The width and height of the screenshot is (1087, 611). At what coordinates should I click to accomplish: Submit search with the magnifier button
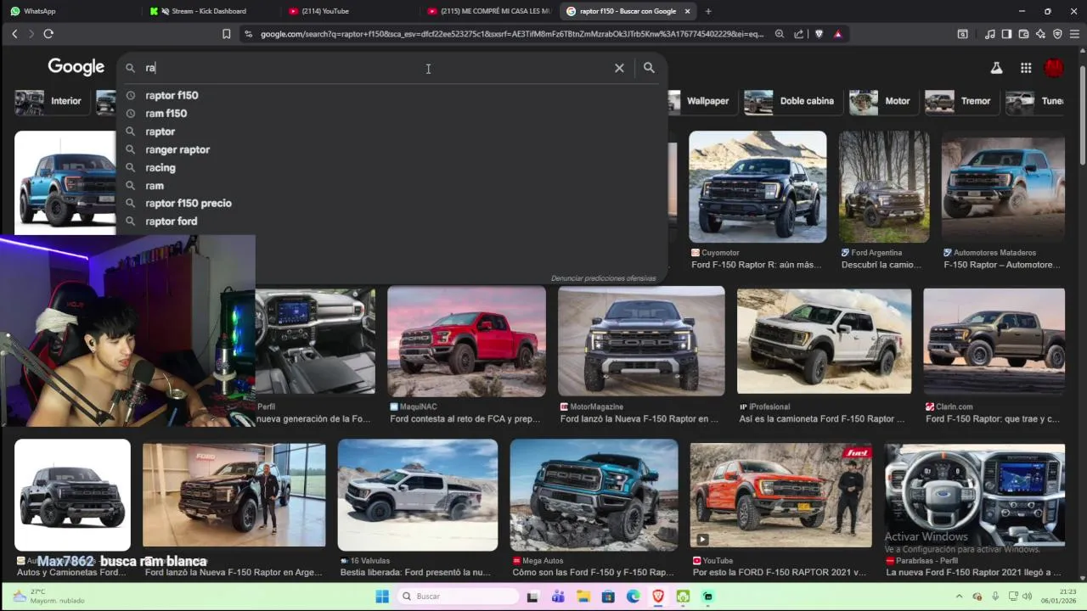pos(649,68)
